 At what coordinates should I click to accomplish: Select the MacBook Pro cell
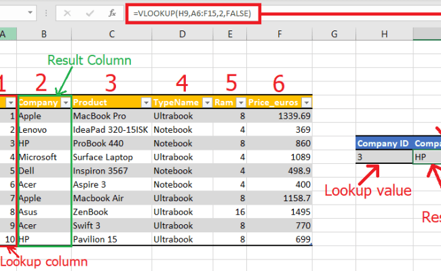[112, 116]
